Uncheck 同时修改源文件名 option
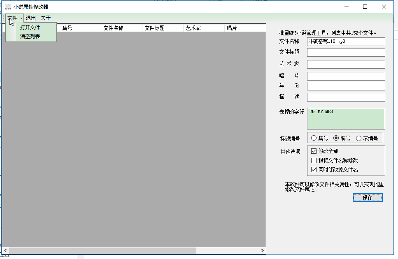Viewport: 398px width, 259px height. point(314,169)
